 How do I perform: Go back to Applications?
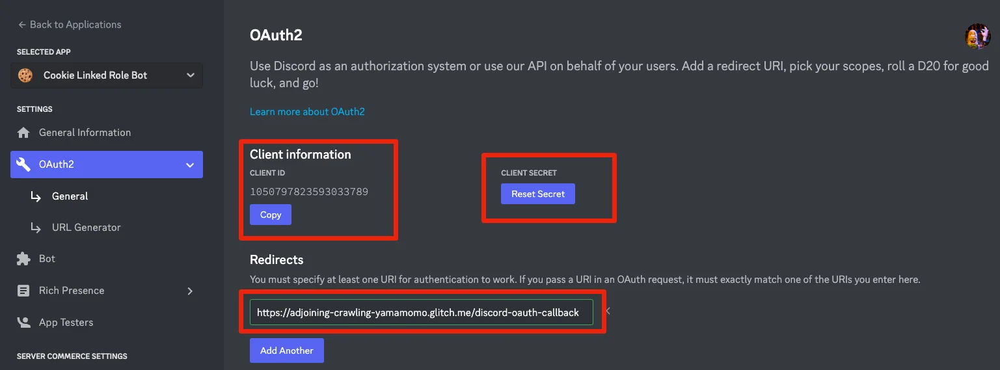pyautogui.click(x=70, y=25)
